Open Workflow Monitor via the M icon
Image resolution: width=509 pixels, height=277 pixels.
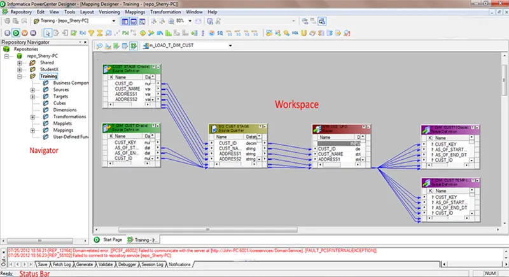click(x=33, y=33)
